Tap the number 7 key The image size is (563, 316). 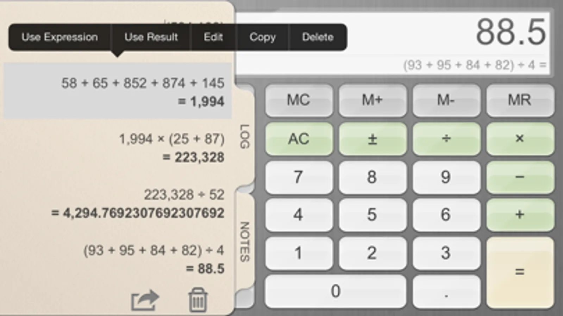(299, 177)
